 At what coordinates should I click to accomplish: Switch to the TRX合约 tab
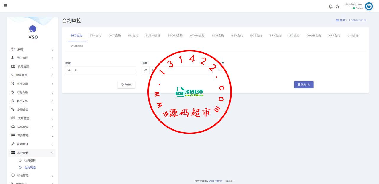pyautogui.click(x=275, y=35)
